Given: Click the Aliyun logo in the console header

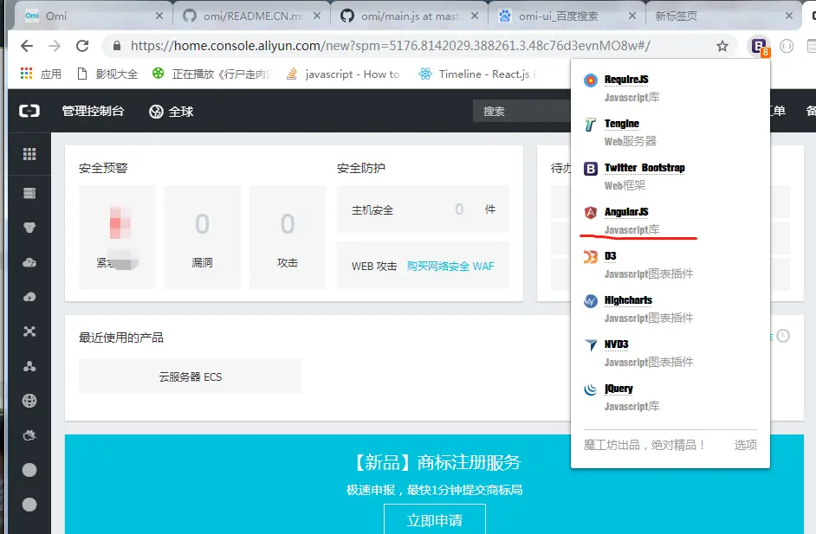Looking at the screenshot, I should tap(29, 111).
